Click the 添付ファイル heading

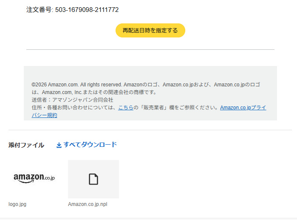(x=26, y=145)
